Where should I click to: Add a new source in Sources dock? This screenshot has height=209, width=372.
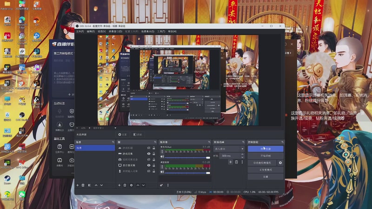coord(120,185)
